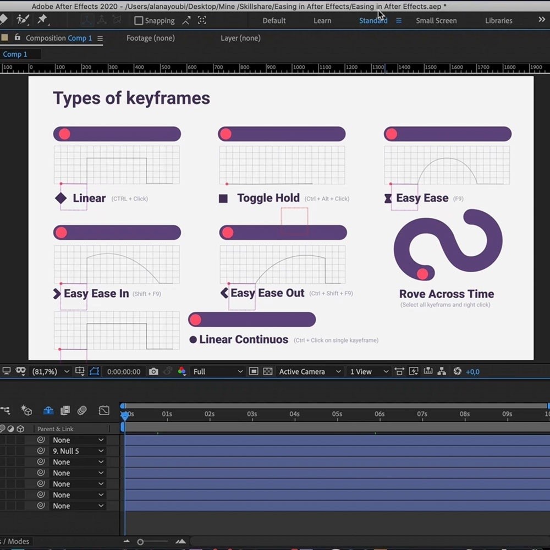Select the Roto Brush tool
This screenshot has height=550, width=550.
click(x=23, y=20)
